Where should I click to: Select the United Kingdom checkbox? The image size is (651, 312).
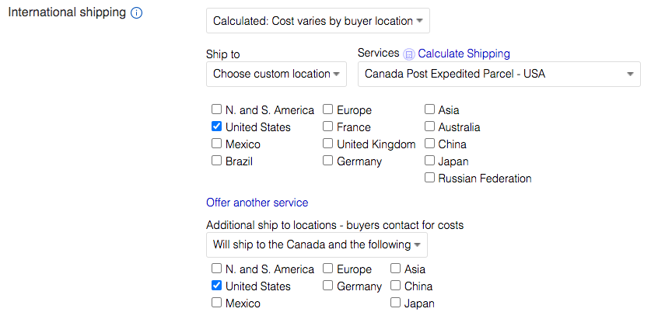pyautogui.click(x=327, y=144)
